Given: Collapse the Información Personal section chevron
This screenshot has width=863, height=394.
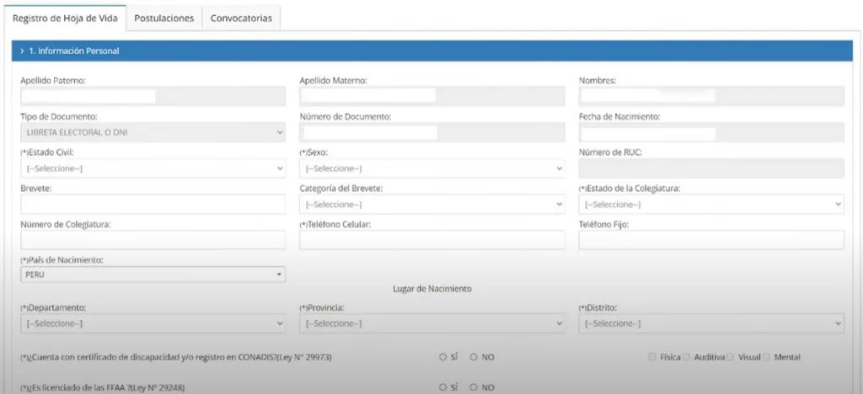Looking at the screenshot, I should (x=22, y=51).
